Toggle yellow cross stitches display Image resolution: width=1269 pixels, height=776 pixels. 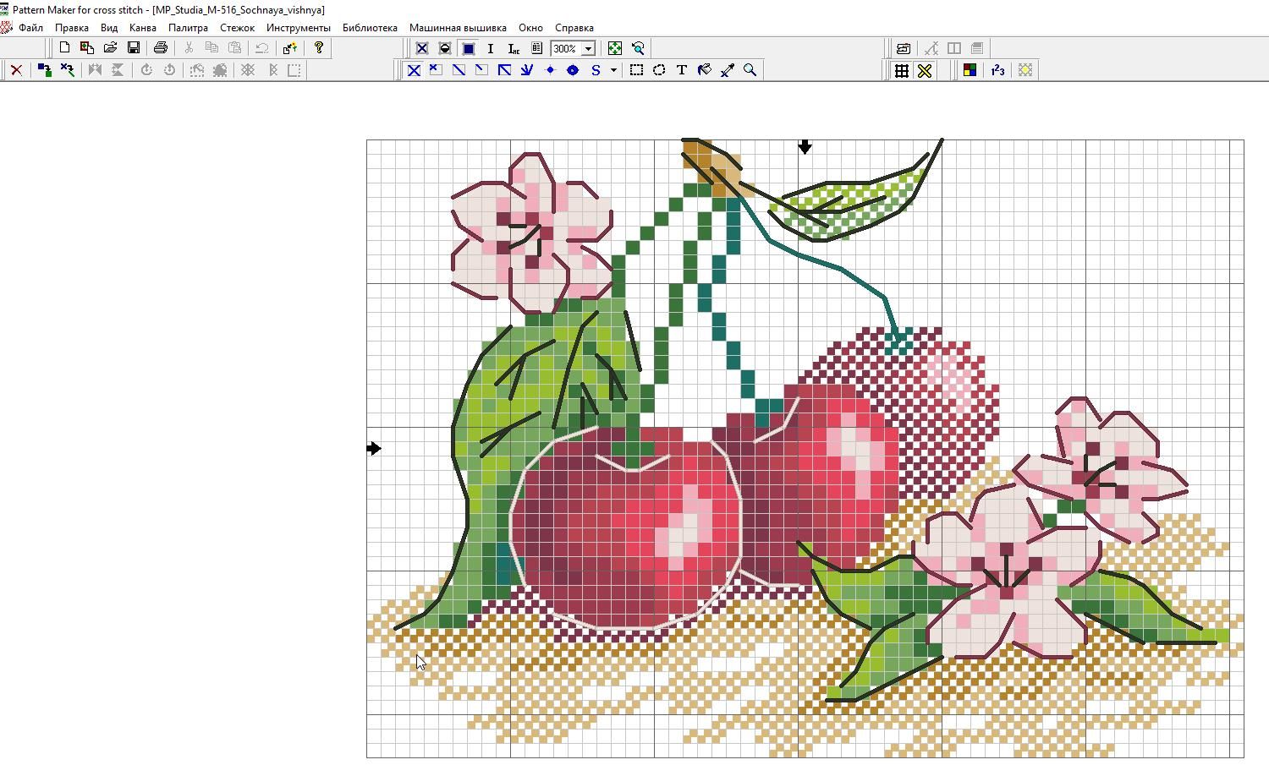(x=925, y=70)
